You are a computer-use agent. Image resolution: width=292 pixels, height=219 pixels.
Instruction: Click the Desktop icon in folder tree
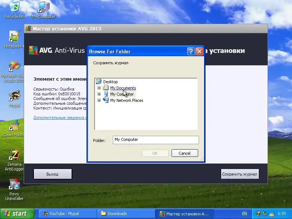click(x=99, y=81)
